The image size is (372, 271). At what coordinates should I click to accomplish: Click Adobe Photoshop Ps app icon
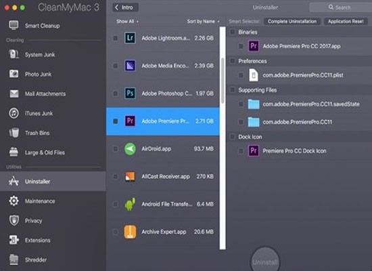[x=130, y=93]
